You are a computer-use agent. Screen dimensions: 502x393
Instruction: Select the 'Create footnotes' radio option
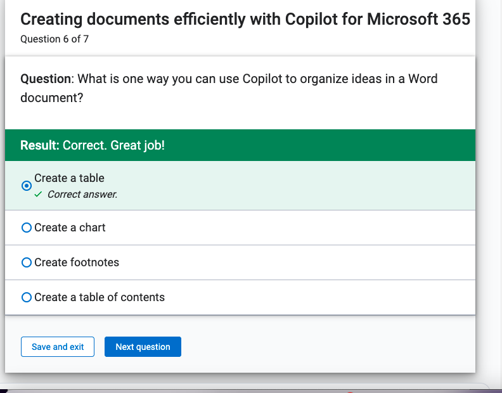pyautogui.click(x=27, y=262)
